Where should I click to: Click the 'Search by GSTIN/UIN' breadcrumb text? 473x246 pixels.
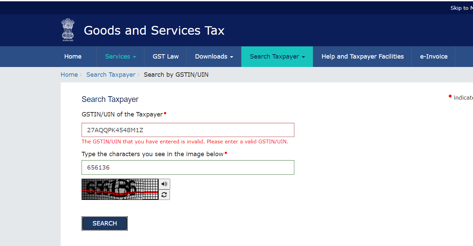click(x=176, y=75)
